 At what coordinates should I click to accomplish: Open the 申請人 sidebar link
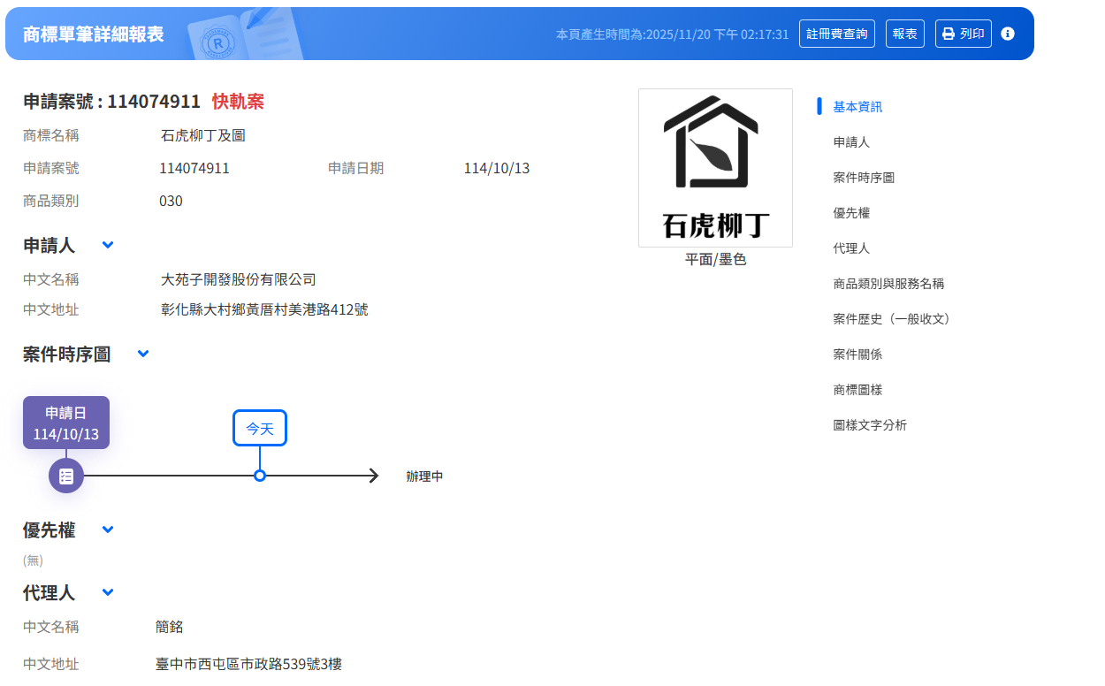click(x=851, y=141)
